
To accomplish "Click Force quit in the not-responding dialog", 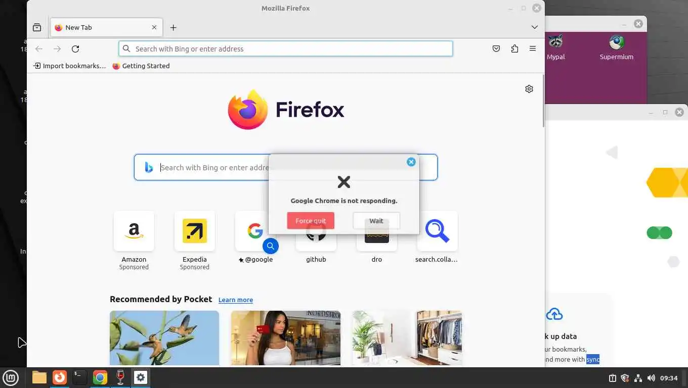I will (x=311, y=221).
